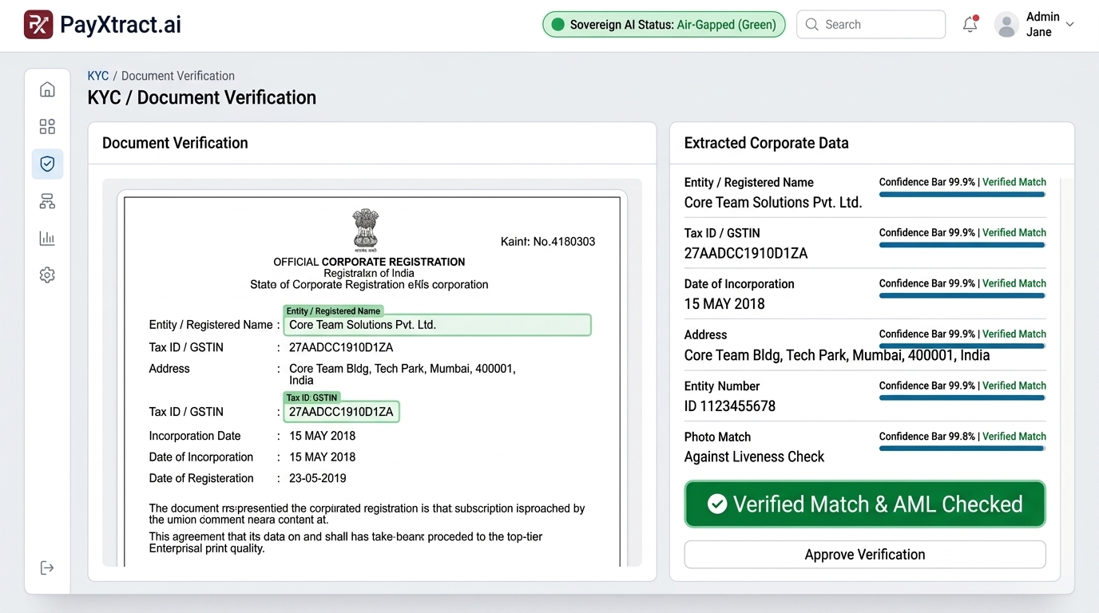Click the green 'Entity / Registered Name' tag label
Viewport: 1099px width, 613px height.
[x=333, y=310]
